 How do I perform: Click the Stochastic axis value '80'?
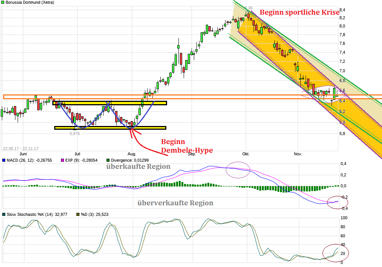coord(343,227)
